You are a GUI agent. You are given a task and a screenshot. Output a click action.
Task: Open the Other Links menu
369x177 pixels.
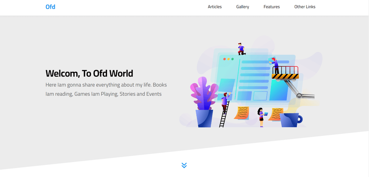(x=305, y=7)
